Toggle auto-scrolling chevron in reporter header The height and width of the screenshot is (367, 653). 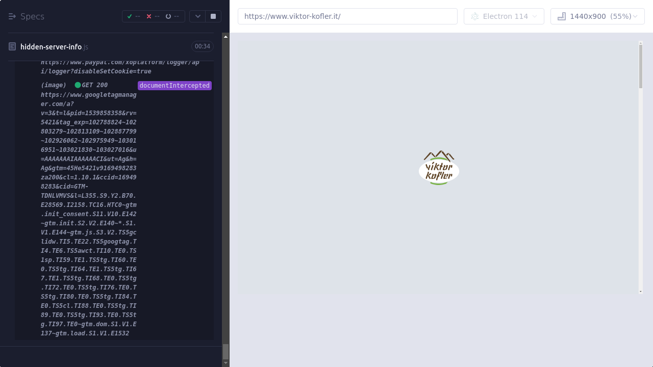pyautogui.click(x=197, y=16)
